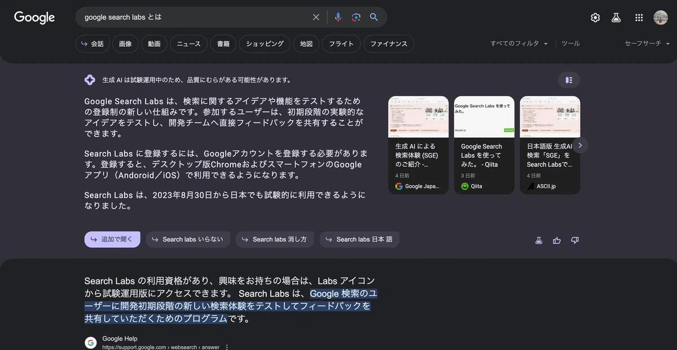The height and width of the screenshot is (350, 677).
Task: Click the magnifying glass search button
Action: pos(374,17)
